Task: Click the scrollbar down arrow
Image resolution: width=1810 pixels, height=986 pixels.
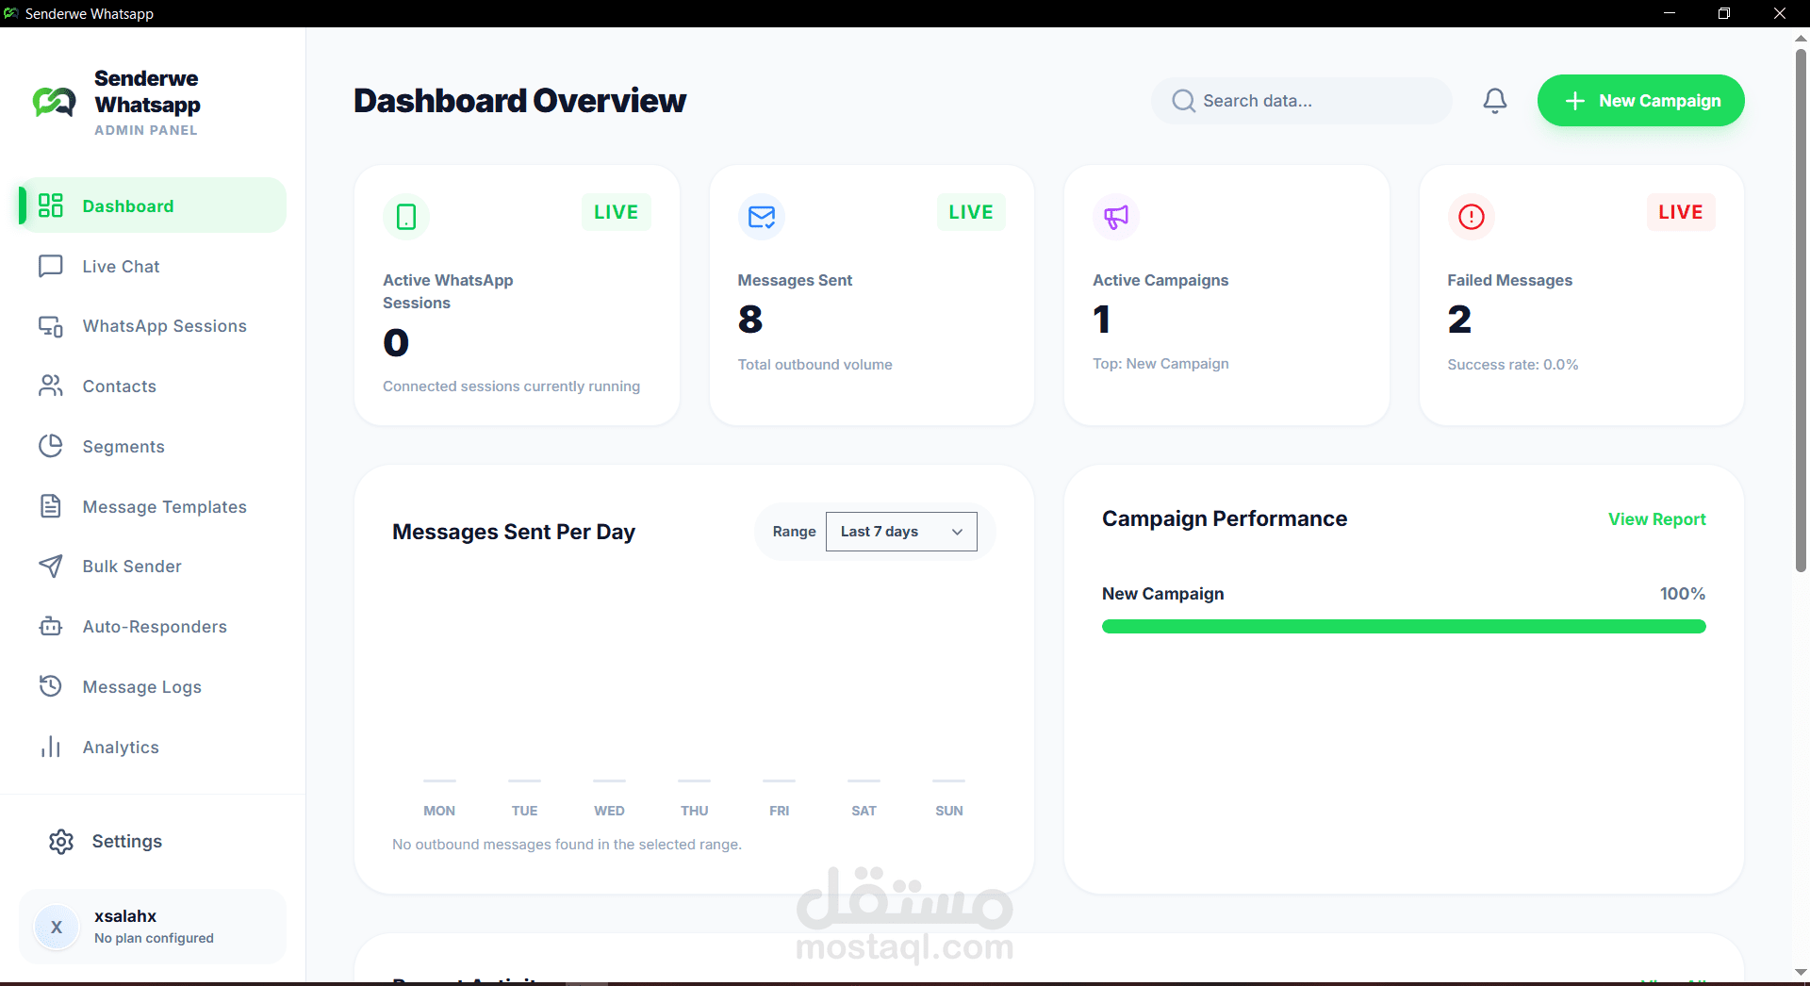Action: pyautogui.click(x=1801, y=972)
